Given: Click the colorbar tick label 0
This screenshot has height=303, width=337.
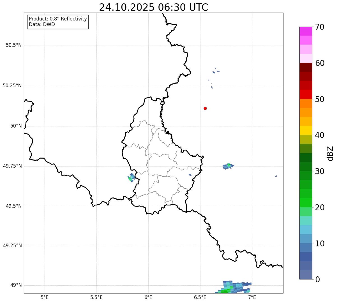Looking at the screenshot, I should pyautogui.click(x=317, y=279).
